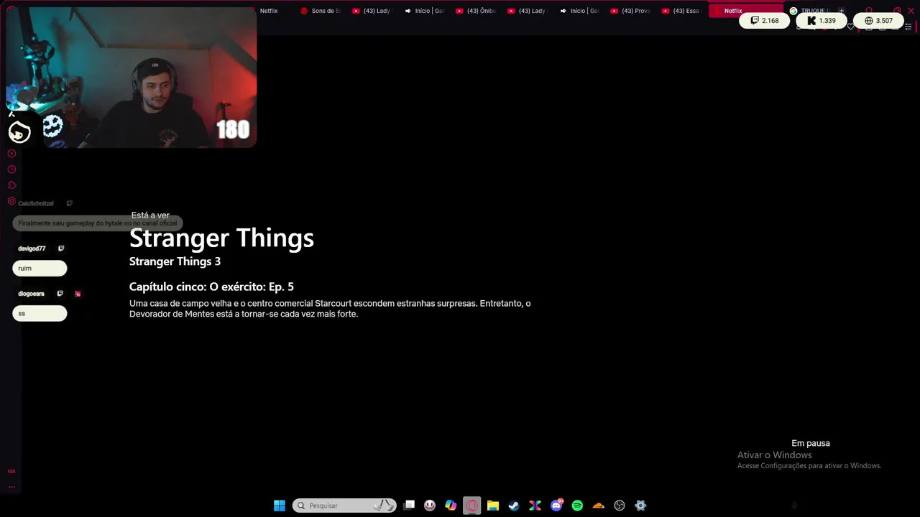Open the Opera player sidebar icon
This screenshot has width=920, height=517.
tap(11, 154)
